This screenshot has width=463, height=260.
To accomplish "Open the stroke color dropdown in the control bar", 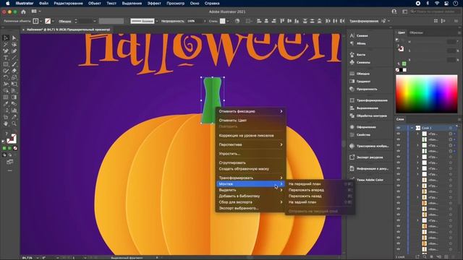I will (x=53, y=21).
